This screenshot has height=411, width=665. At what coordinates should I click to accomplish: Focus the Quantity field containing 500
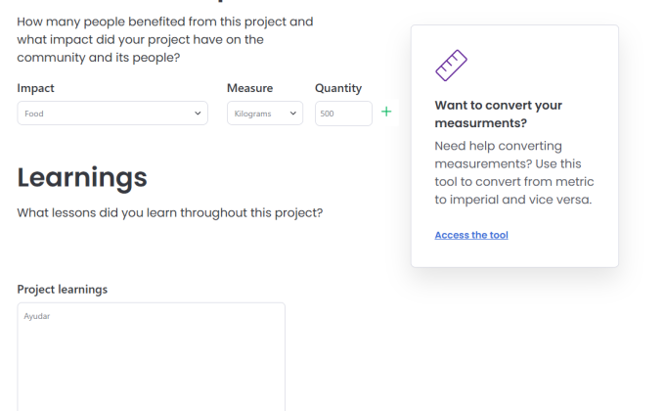point(342,114)
